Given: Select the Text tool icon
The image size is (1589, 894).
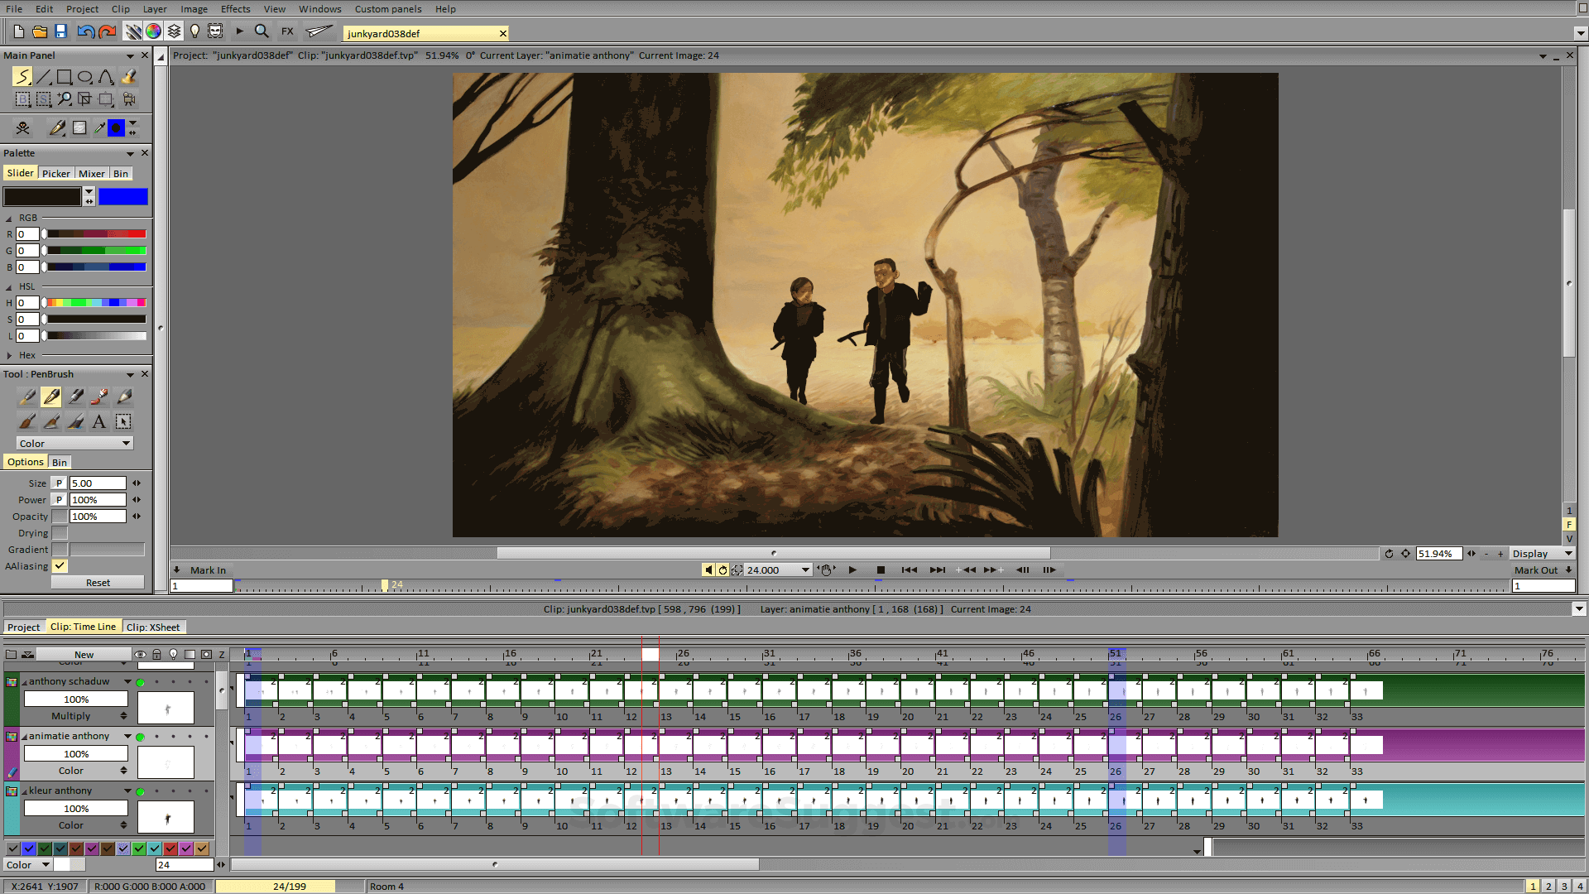Looking at the screenshot, I should click(x=98, y=422).
